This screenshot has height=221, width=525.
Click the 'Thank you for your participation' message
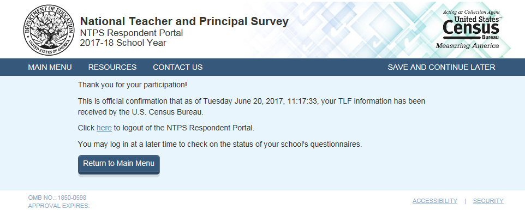132,85
